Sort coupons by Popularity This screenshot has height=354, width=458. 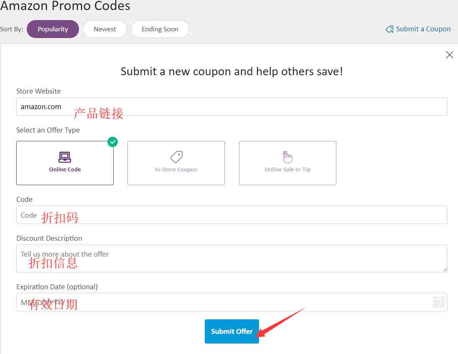pyautogui.click(x=53, y=29)
